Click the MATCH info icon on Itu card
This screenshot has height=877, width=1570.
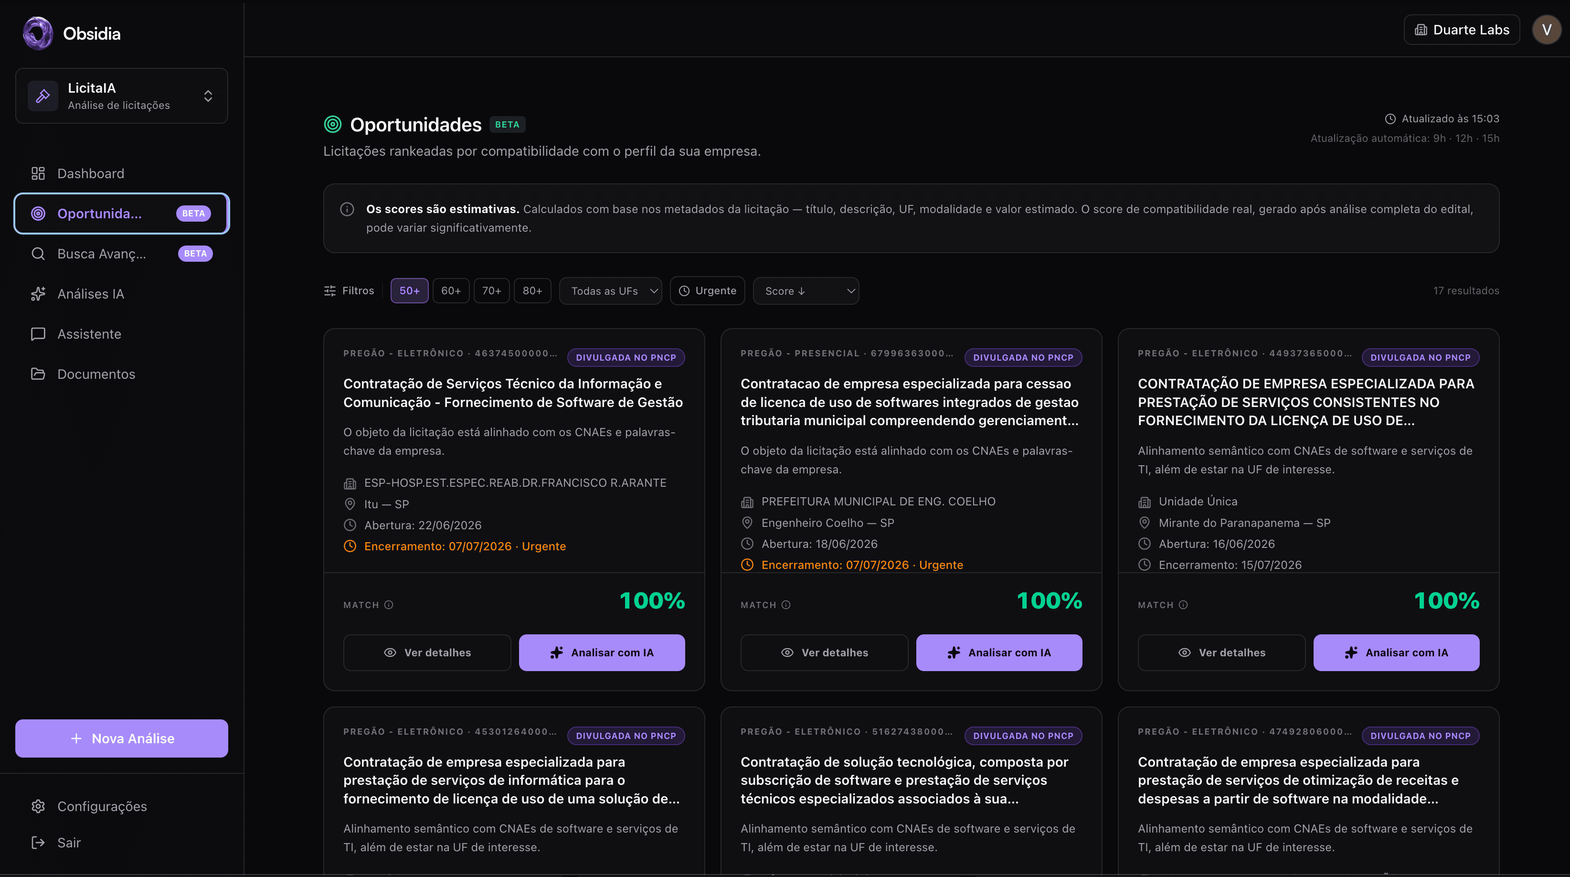(x=389, y=604)
